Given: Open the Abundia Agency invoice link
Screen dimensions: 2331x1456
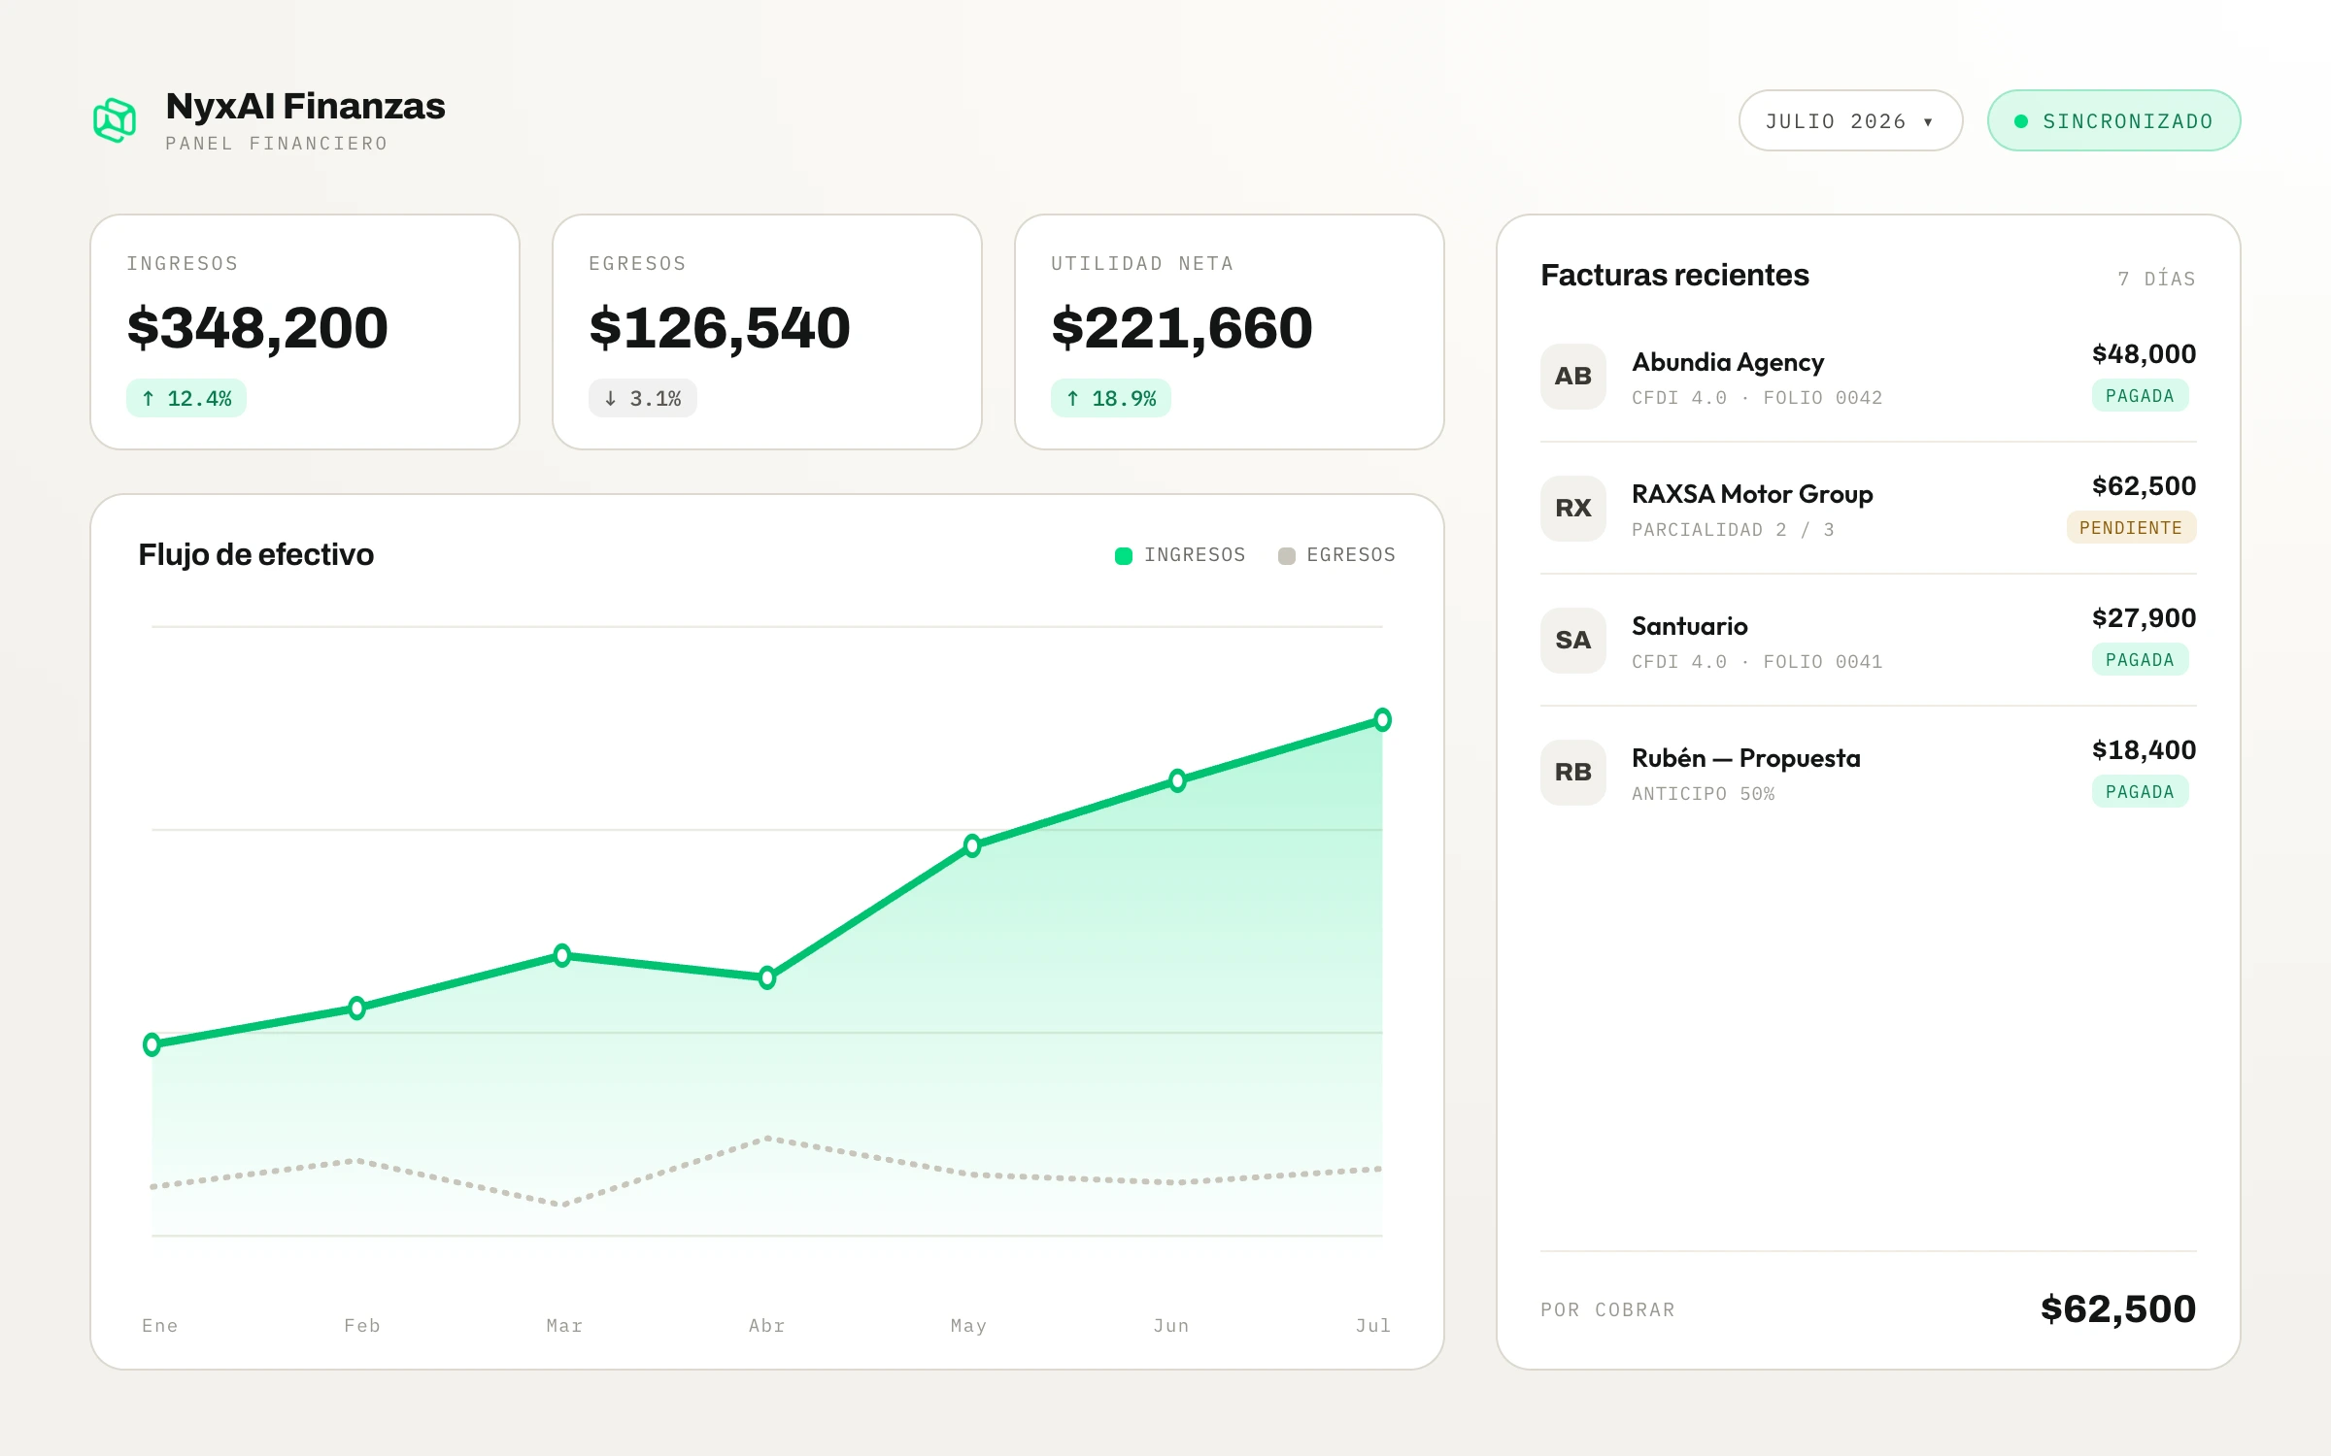Looking at the screenshot, I should click(1728, 362).
